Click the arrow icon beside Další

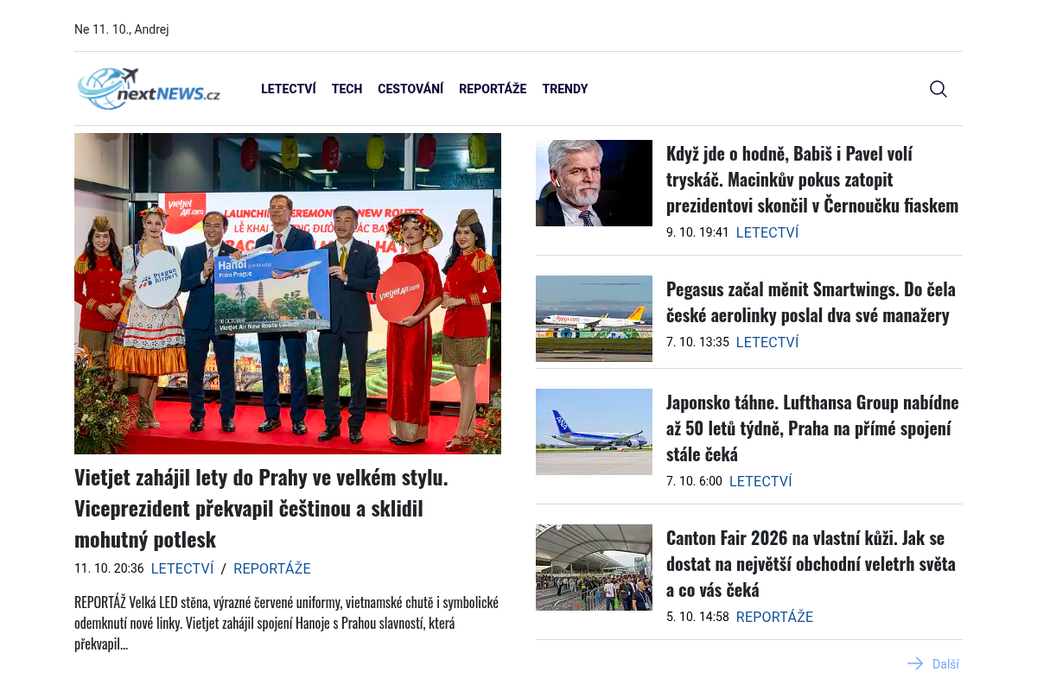tap(915, 663)
